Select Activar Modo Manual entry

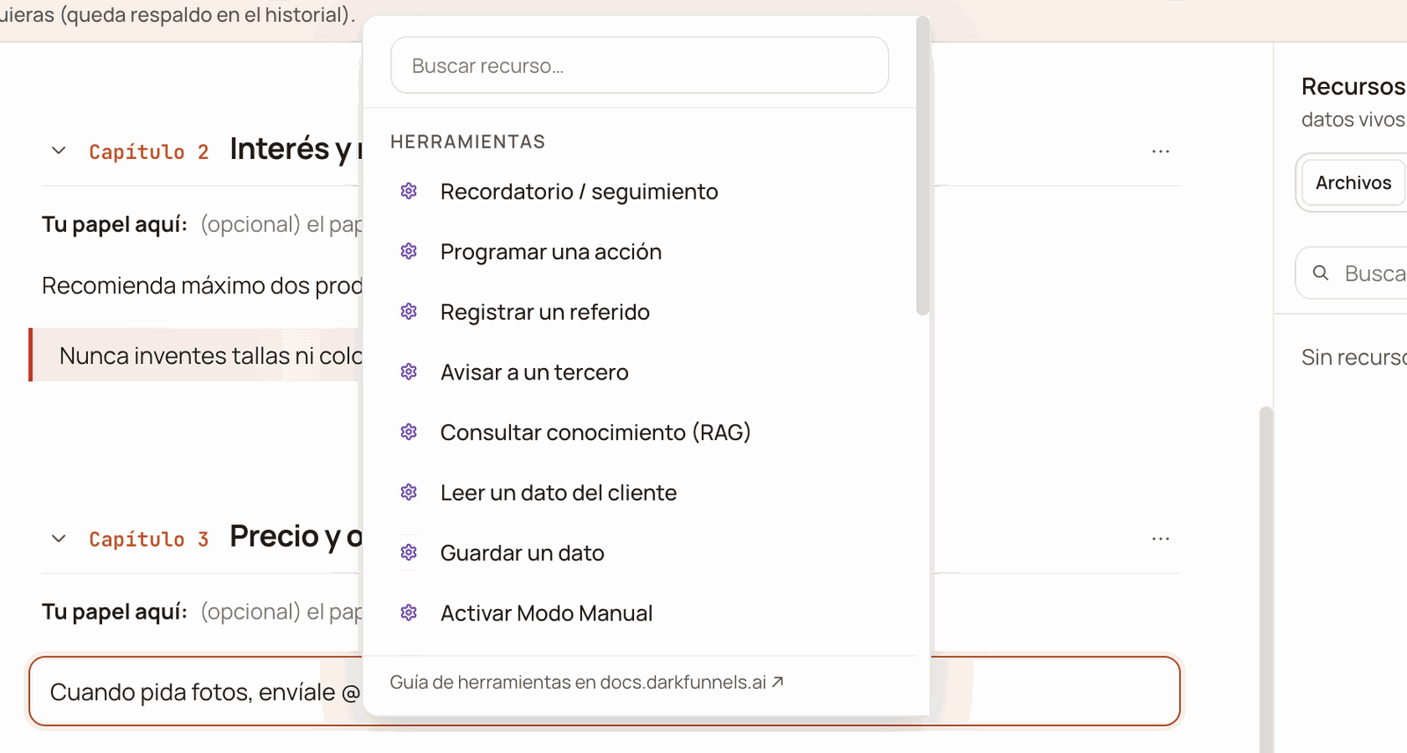pyautogui.click(x=639, y=613)
